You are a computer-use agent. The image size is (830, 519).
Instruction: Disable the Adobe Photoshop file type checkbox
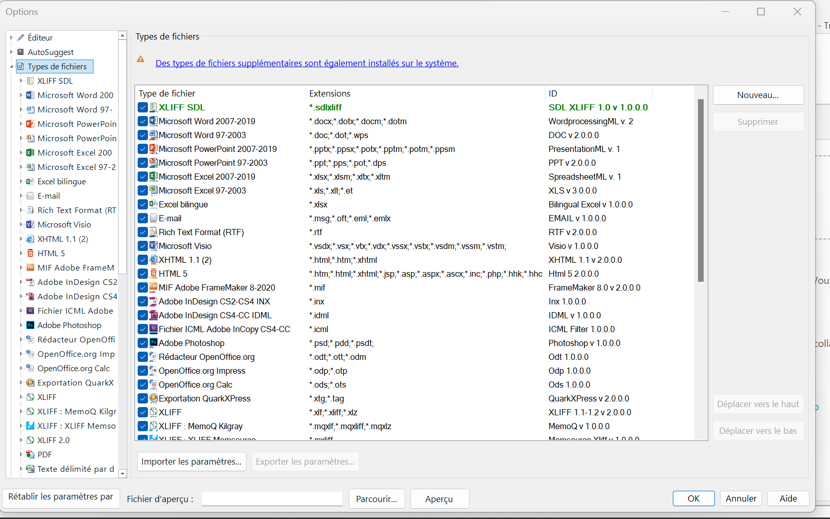[x=143, y=343]
